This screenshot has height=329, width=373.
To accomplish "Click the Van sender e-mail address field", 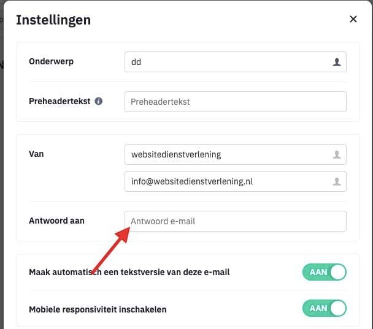I will pyautogui.click(x=227, y=181).
